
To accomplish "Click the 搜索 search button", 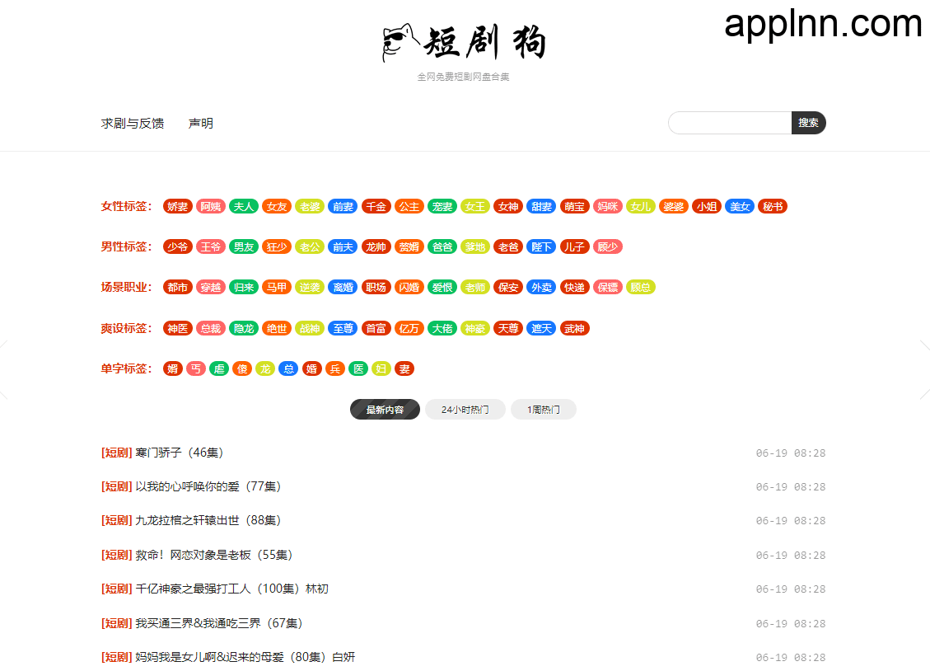I will pyautogui.click(x=808, y=122).
